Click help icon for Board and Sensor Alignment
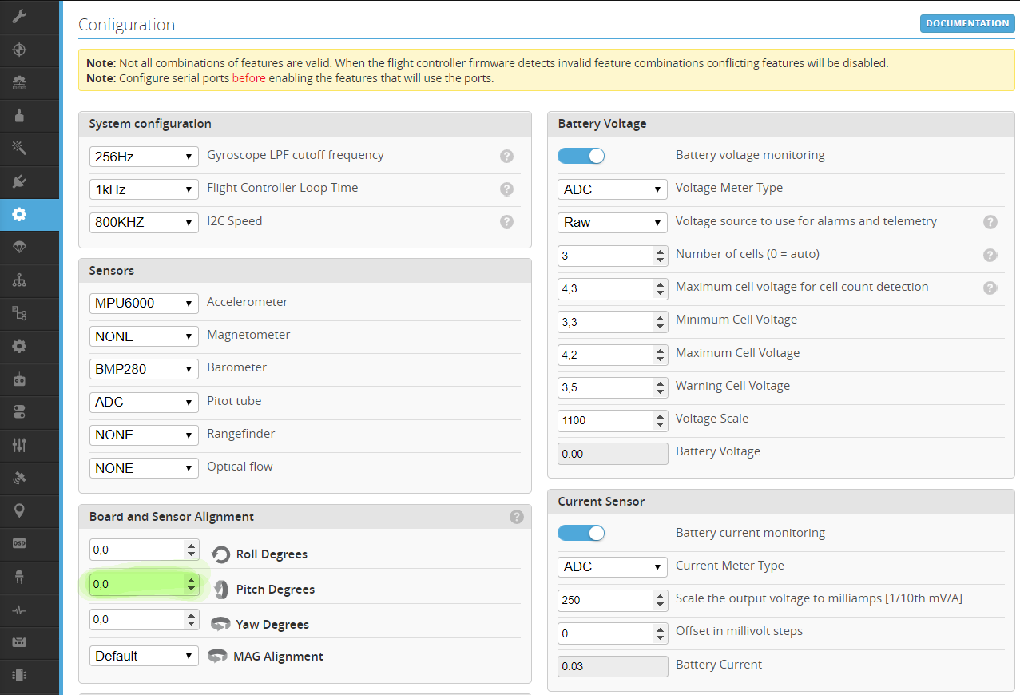 tap(516, 517)
